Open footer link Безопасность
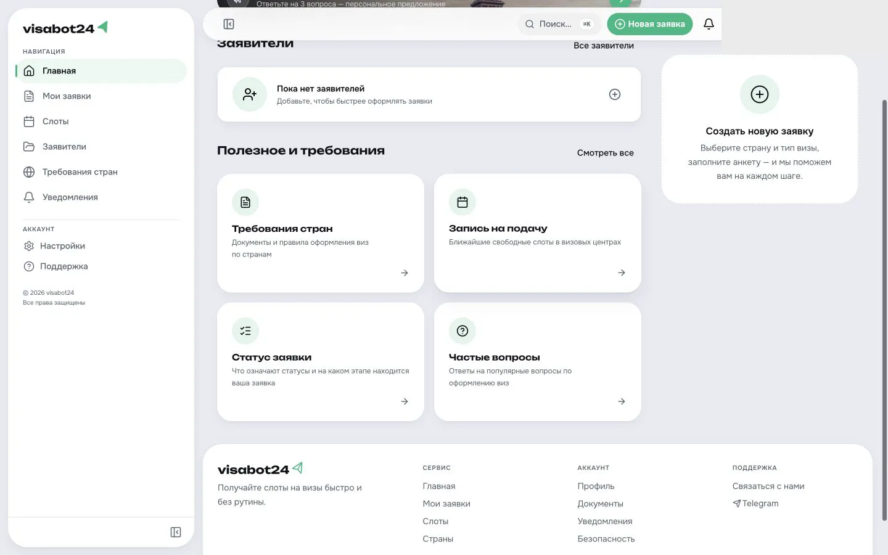The image size is (888, 555). click(606, 539)
